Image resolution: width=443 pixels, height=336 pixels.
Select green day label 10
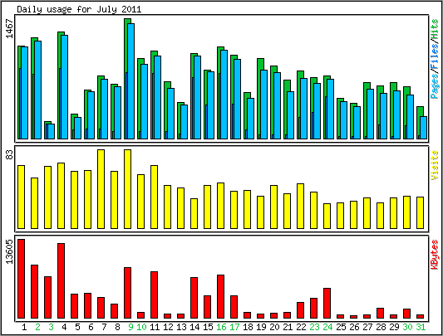point(141,327)
